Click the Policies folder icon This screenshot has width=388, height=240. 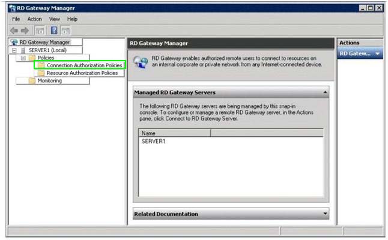coord(32,58)
